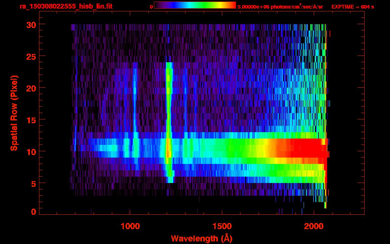Click the EXPTIME = 604 s text
The width and height of the screenshot is (390, 244).
click(353, 7)
